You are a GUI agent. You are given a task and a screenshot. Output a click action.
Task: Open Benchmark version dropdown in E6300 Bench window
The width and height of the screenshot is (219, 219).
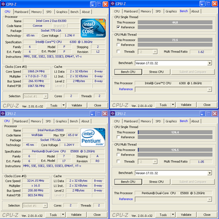(210, 63)
